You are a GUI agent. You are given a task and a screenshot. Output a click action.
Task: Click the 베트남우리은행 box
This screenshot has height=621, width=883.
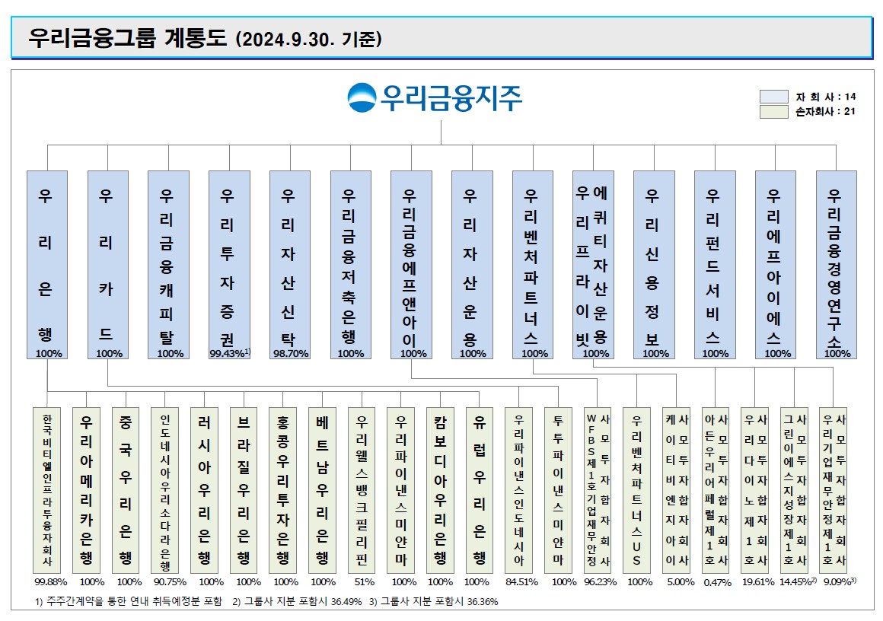322,490
